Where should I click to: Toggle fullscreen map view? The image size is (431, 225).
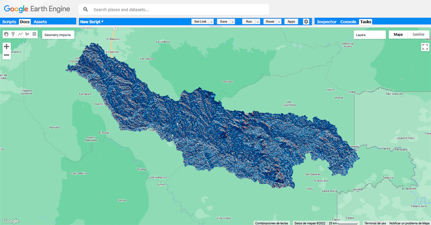[425, 47]
